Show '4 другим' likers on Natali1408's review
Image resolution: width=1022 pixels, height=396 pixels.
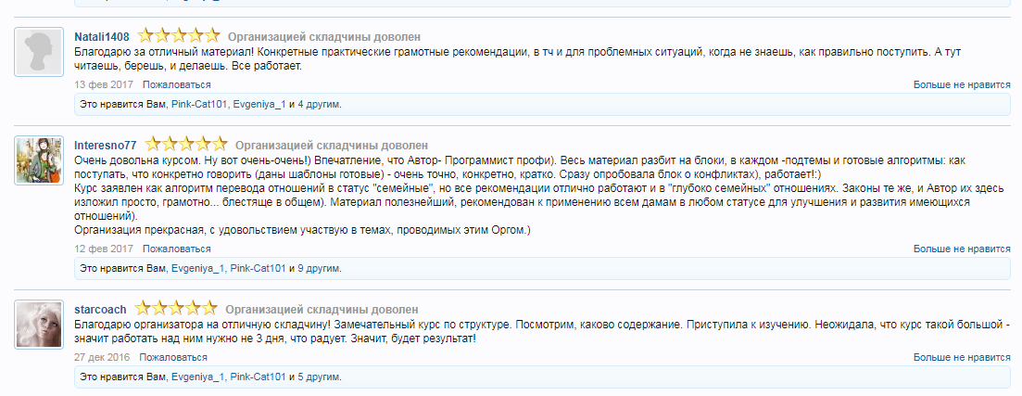[x=319, y=104]
